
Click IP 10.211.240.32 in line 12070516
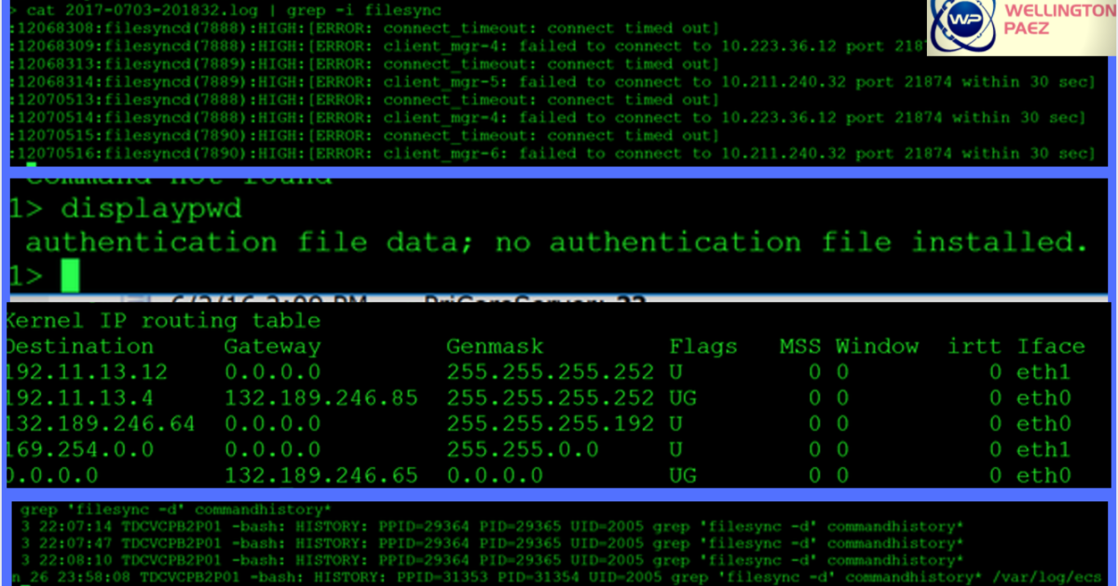pyautogui.click(x=785, y=153)
